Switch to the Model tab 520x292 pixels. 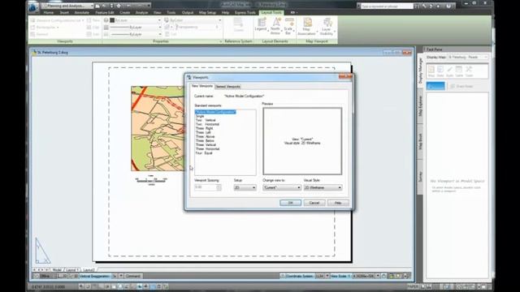pos(57,270)
